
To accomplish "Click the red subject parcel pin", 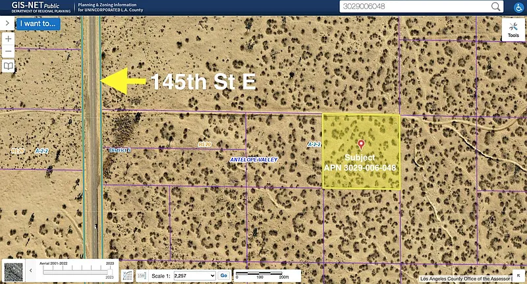I will click(x=360, y=144).
